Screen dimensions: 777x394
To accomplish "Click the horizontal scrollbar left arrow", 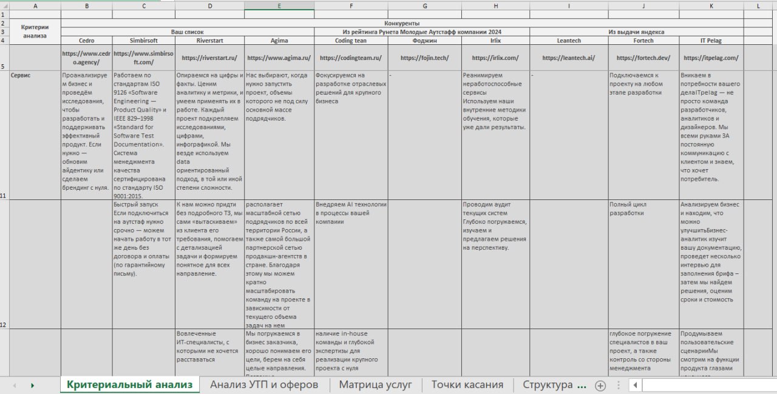I will [x=635, y=385].
